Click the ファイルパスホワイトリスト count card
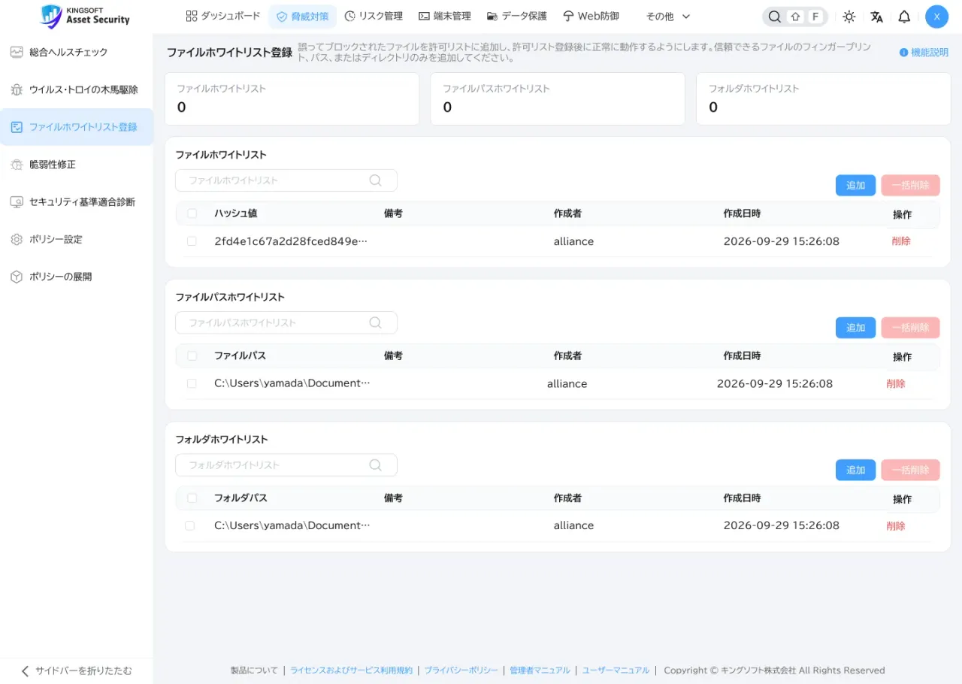The height and width of the screenshot is (684, 962). (558, 98)
